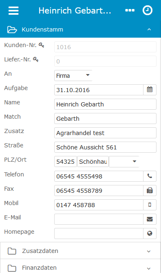This screenshot has width=161, height=273.
Task: Expand the Zusatzdaten section
Action: (x=80, y=251)
